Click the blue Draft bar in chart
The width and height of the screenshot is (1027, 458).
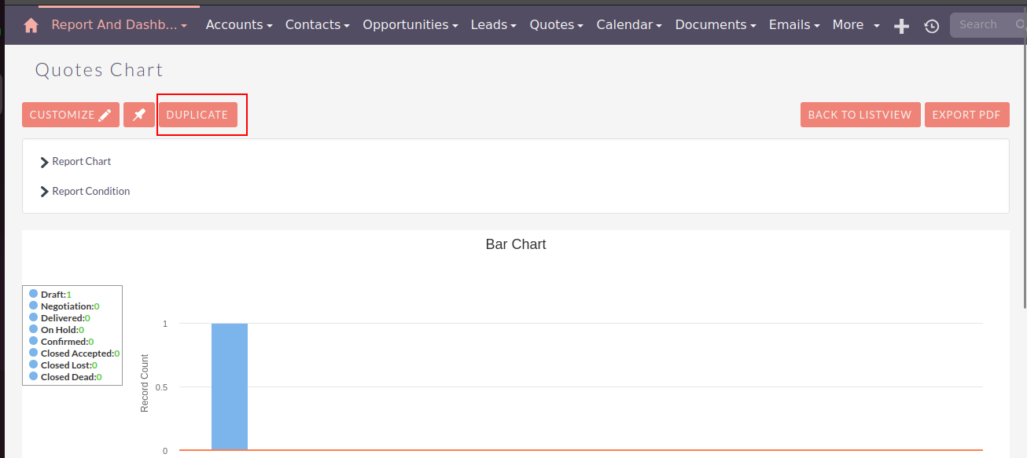230,387
